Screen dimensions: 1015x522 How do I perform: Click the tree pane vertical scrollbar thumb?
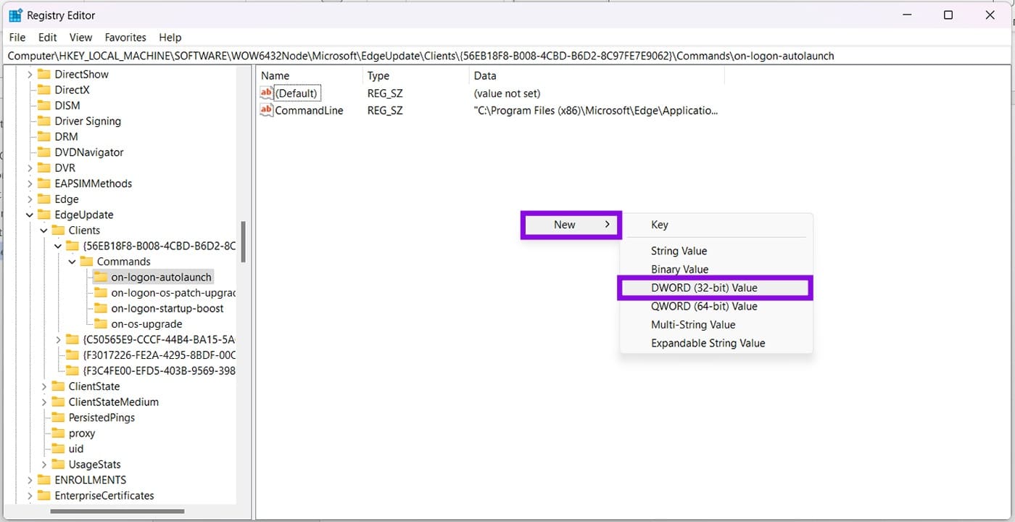244,241
